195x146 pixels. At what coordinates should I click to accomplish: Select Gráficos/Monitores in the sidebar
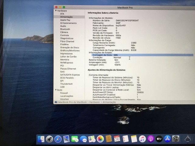70,50
